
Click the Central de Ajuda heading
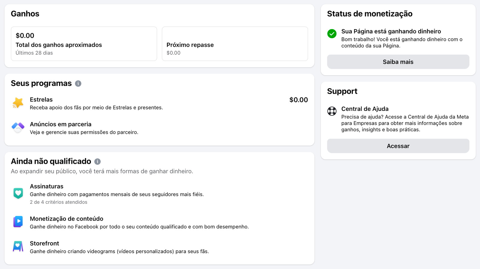point(365,109)
